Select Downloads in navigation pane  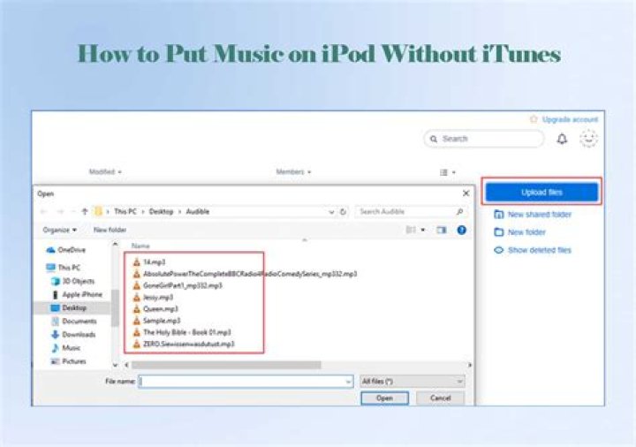(73, 335)
